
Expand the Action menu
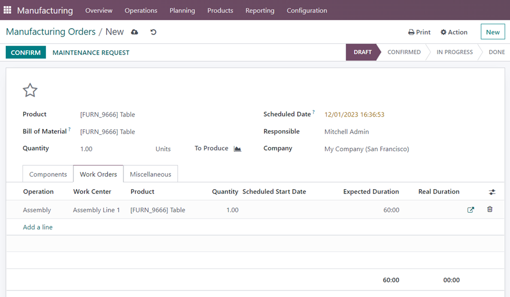[454, 32]
